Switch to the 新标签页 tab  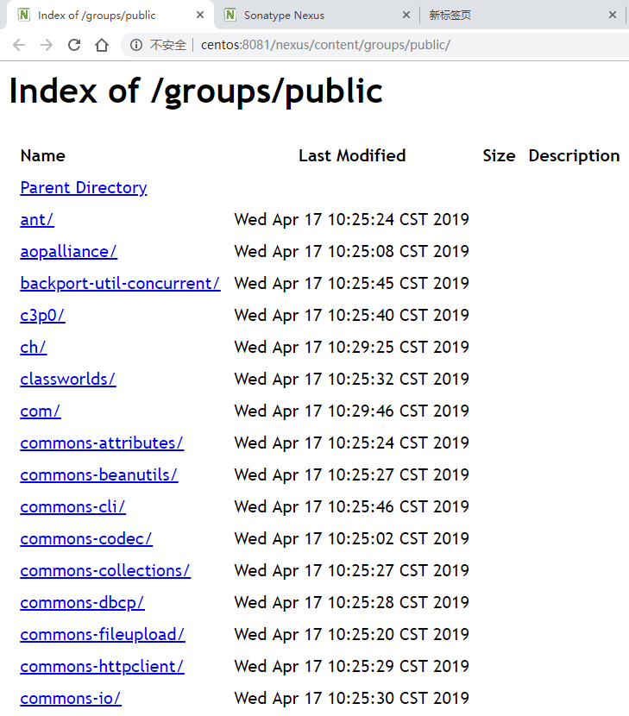tap(509, 15)
